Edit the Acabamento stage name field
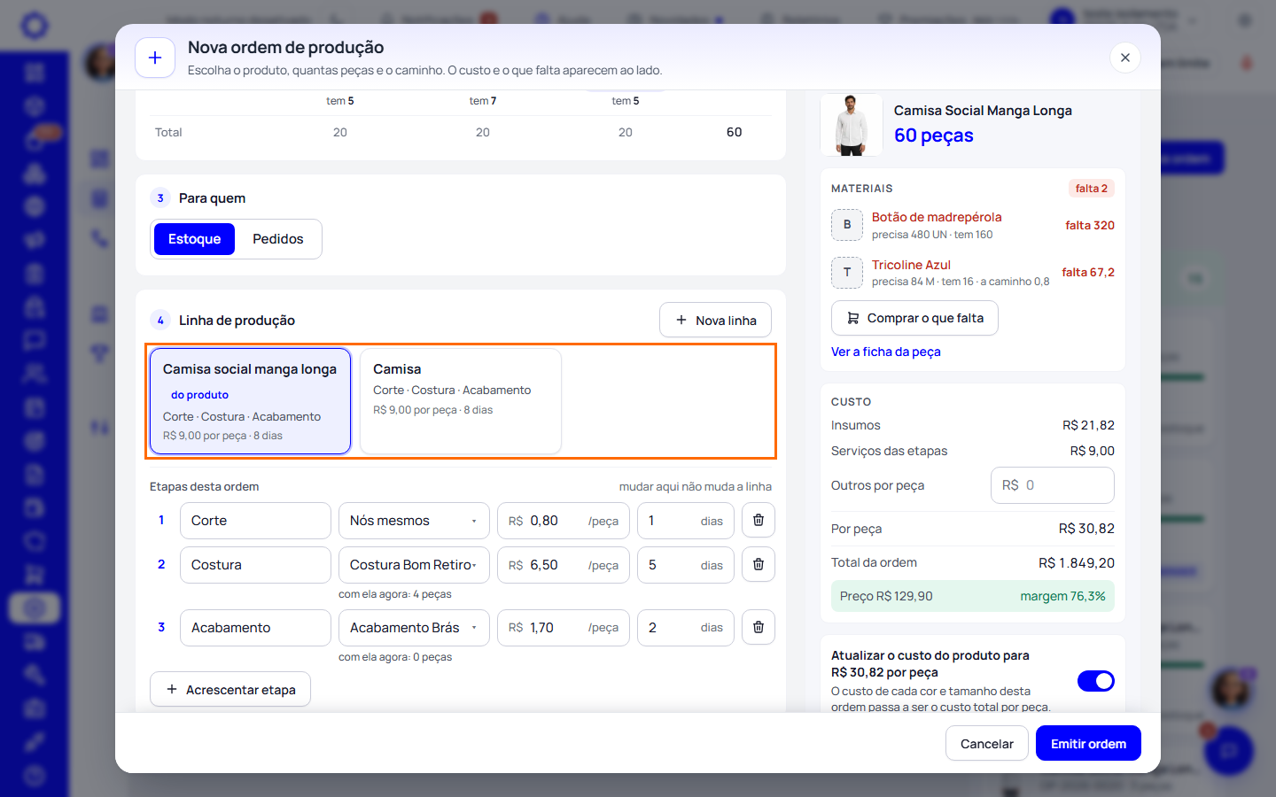The height and width of the screenshot is (797, 1276). pyautogui.click(x=255, y=628)
